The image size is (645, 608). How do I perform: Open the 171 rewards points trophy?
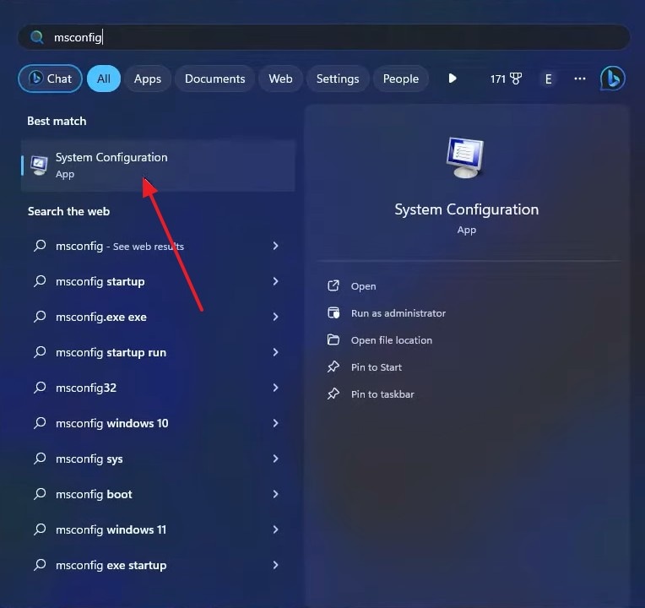coord(506,79)
